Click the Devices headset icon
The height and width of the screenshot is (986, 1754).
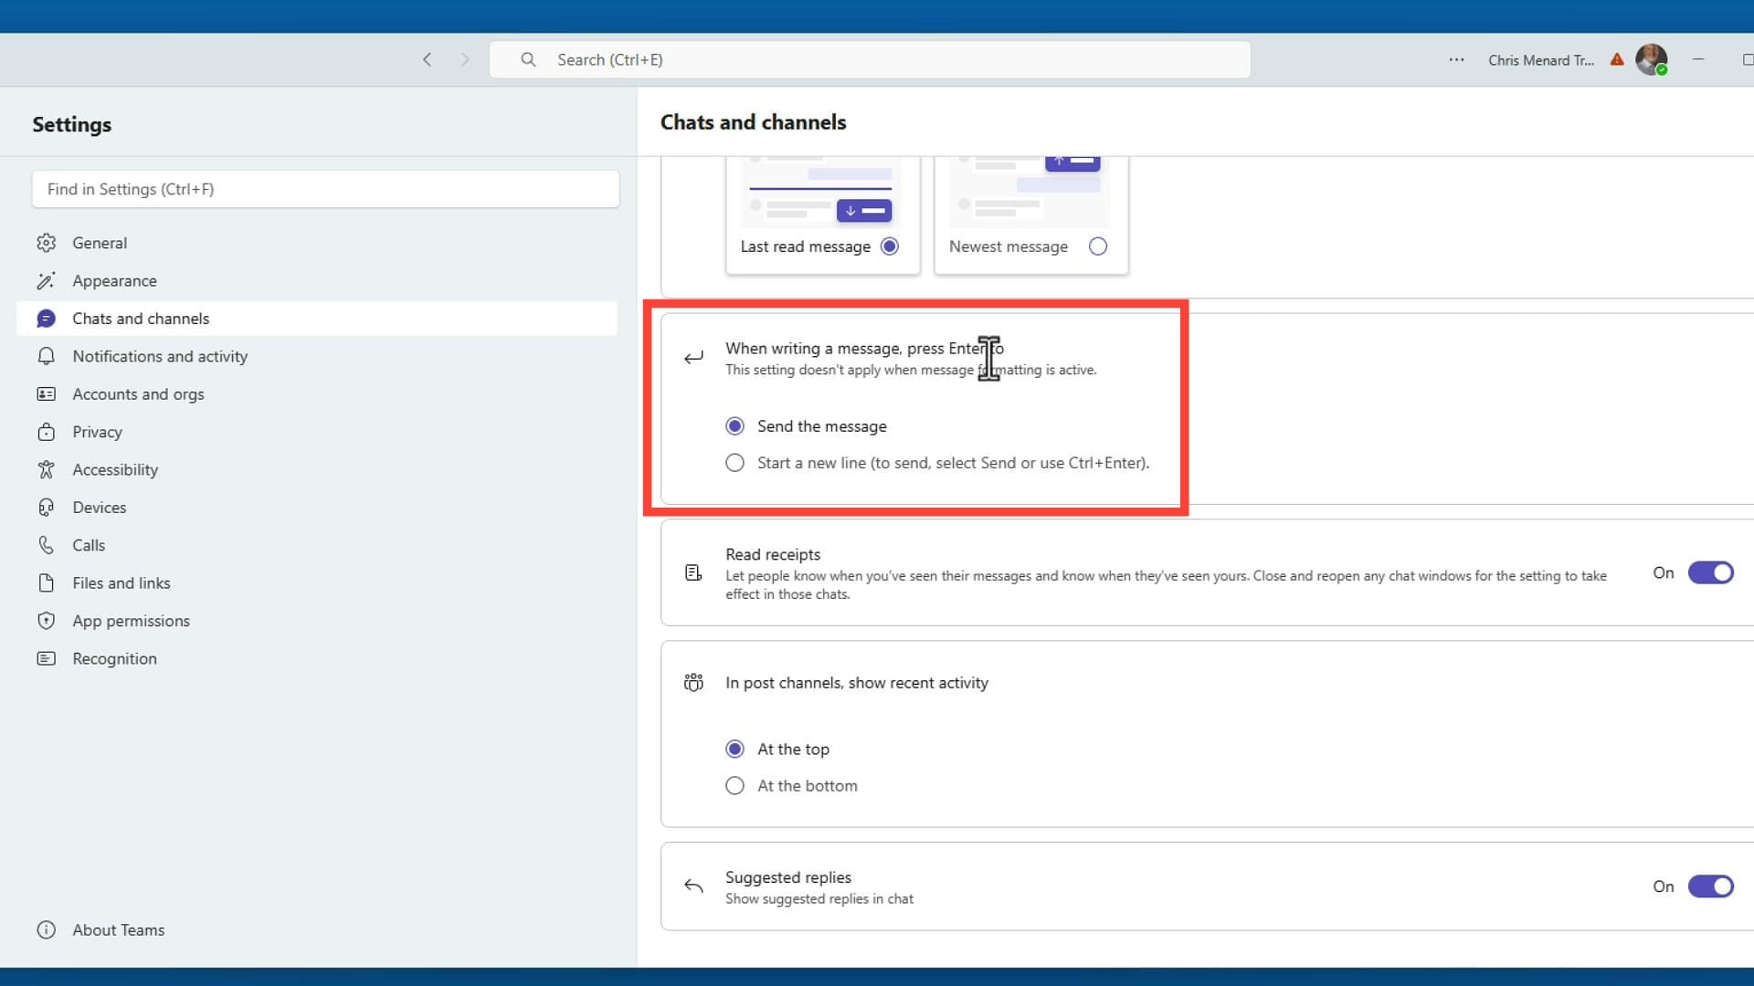tap(47, 507)
